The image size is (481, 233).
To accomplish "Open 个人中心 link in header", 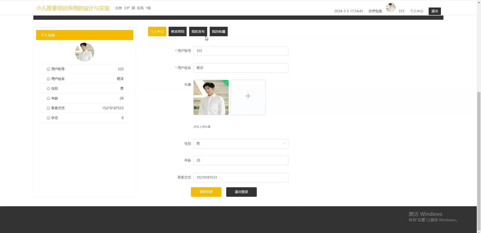I will pos(417,11).
